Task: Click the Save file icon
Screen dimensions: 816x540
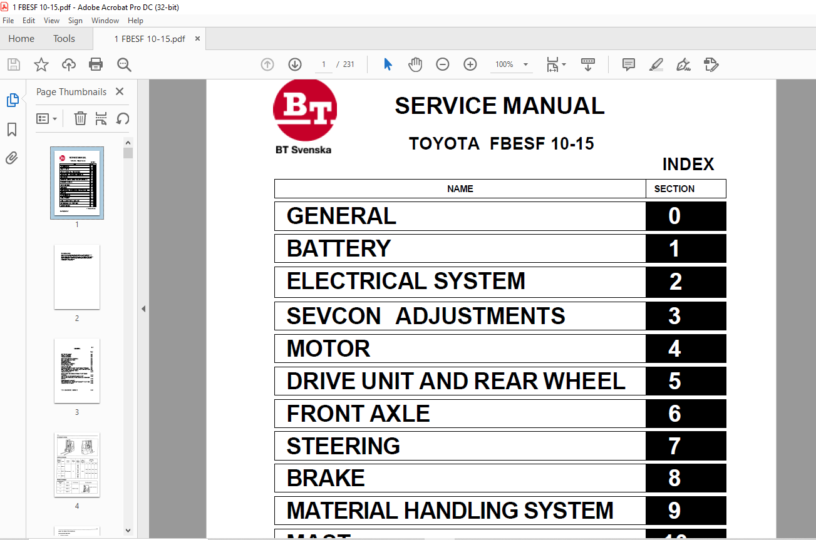Action: click(14, 64)
